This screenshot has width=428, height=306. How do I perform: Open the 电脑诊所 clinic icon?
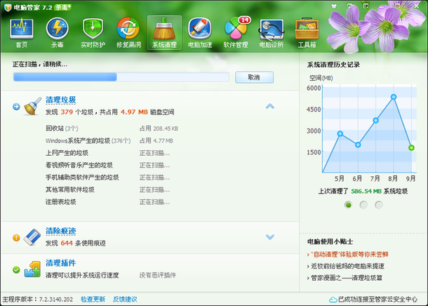coord(272,32)
